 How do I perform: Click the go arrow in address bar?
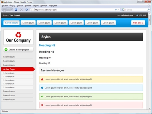(x=116, y=10)
